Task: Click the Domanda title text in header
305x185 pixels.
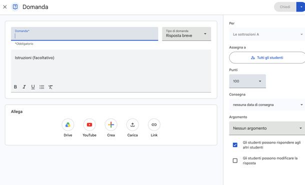Action: pos(35,7)
